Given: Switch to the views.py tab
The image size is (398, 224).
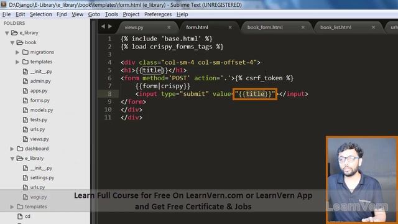Looking at the screenshot, I should click(134, 27).
